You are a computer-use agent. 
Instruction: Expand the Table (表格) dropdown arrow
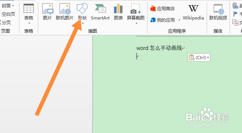(x=29, y=24)
